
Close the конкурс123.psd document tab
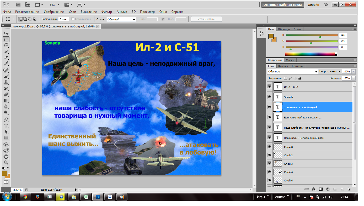pyautogui.click(x=98, y=26)
